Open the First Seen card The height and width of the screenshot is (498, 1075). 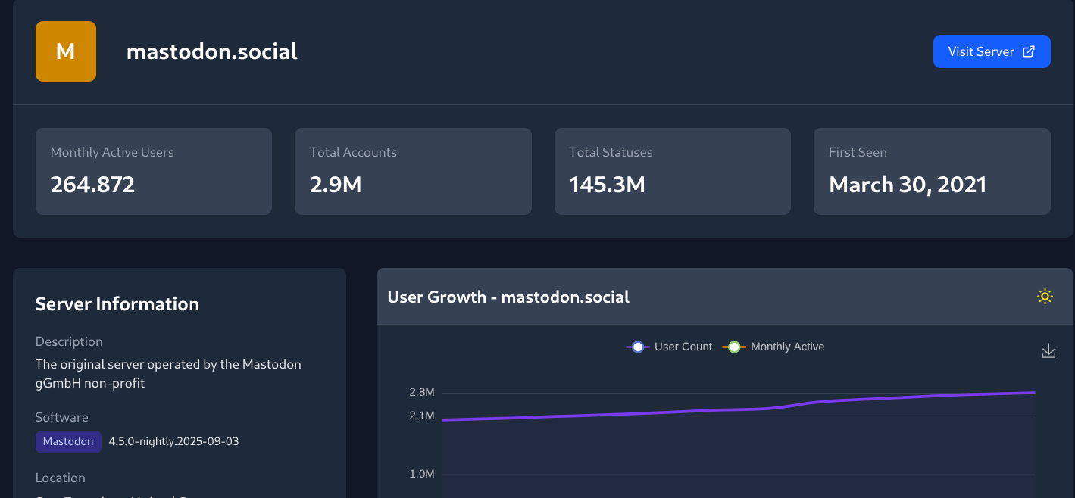932,171
